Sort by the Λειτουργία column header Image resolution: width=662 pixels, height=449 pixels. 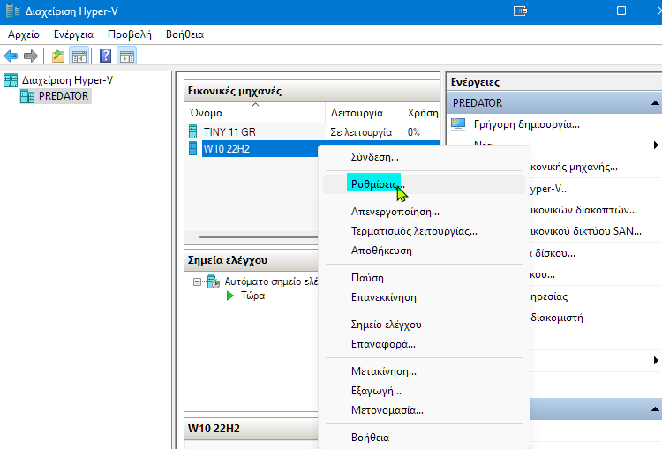[364, 113]
